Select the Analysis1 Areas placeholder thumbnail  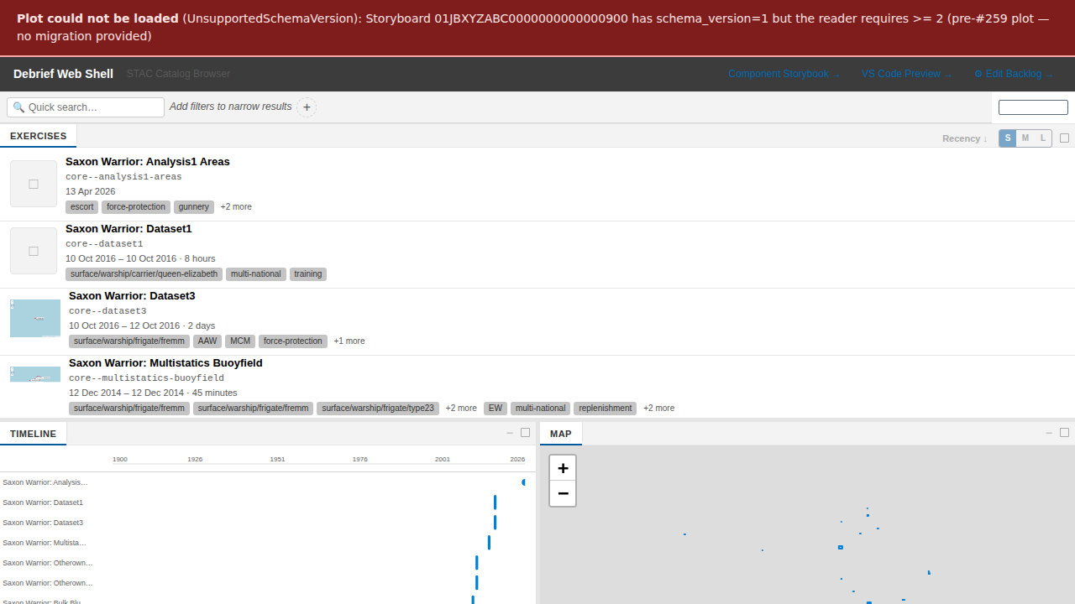tap(34, 184)
